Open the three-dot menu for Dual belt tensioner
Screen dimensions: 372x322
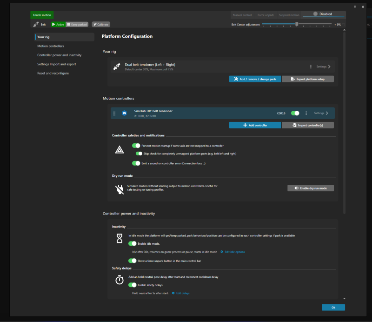click(x=311, y=67)
